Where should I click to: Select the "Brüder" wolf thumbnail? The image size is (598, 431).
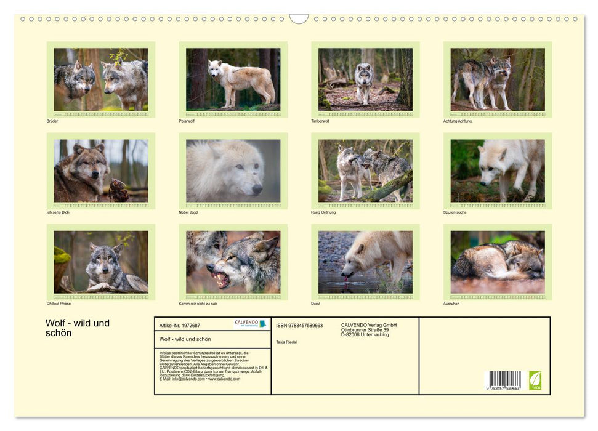[100, 80]
